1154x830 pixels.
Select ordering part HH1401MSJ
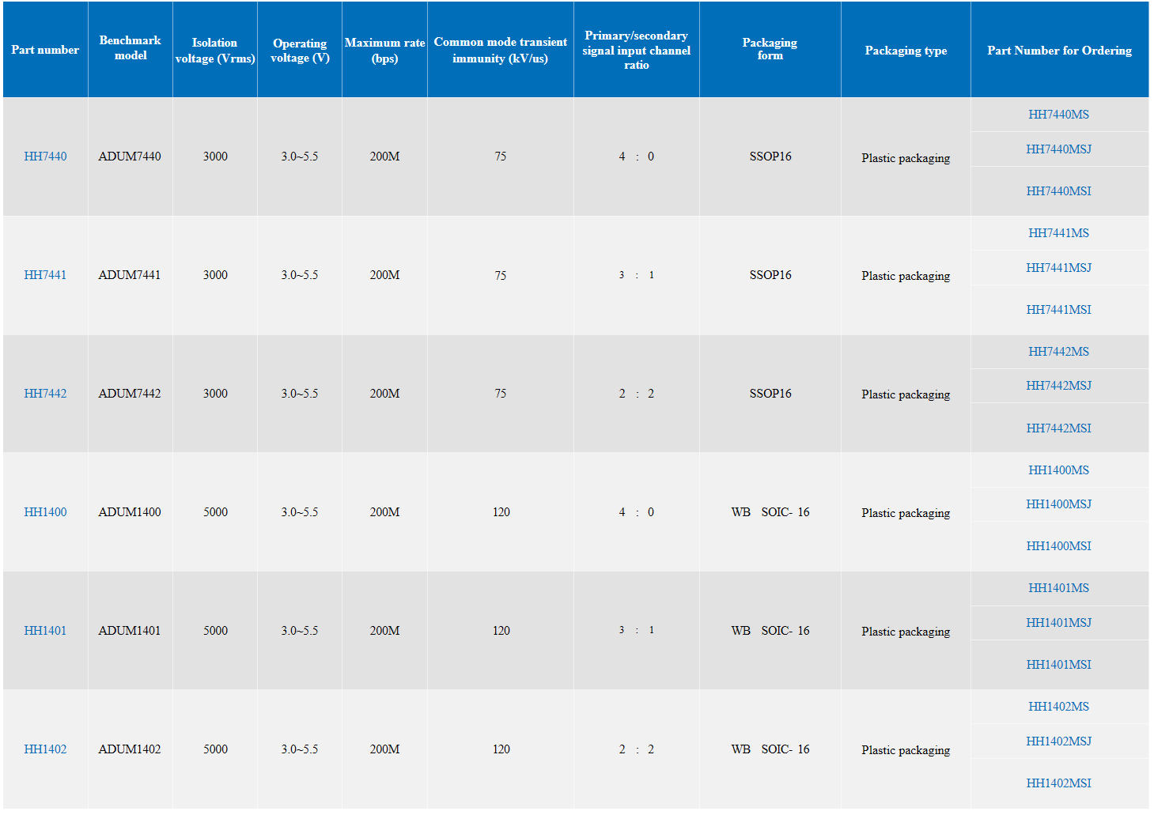click(1058, 623)
